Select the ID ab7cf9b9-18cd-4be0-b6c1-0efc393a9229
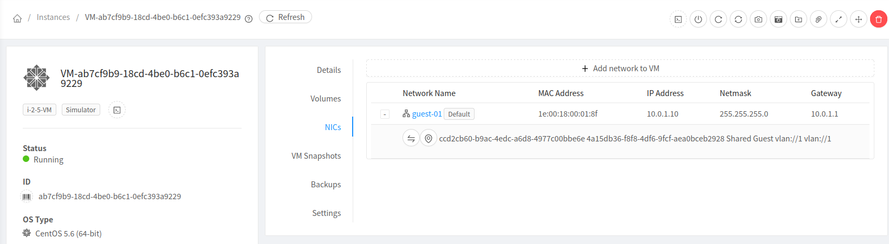The width and height of the screenshot is (889, 244). (x=109, y=196)
